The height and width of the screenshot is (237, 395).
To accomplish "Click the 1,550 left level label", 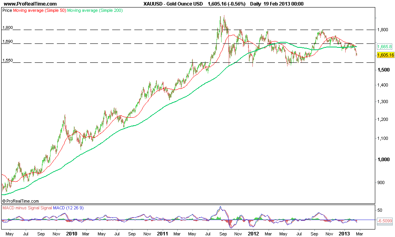I will 8,60.
